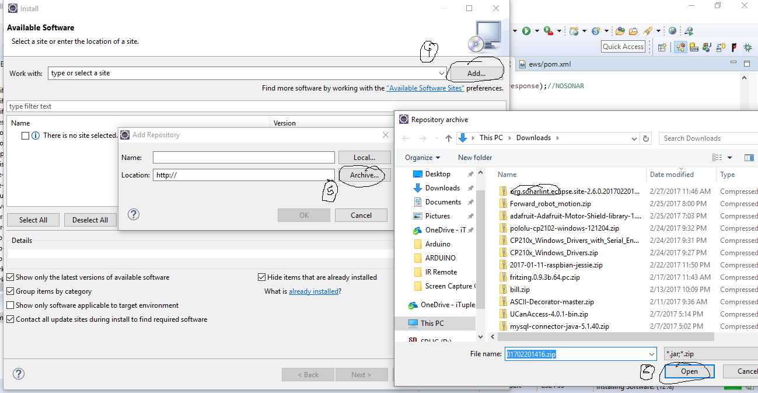Open the Organize menu dropdown
758x393 pixels.
[422, 158]
